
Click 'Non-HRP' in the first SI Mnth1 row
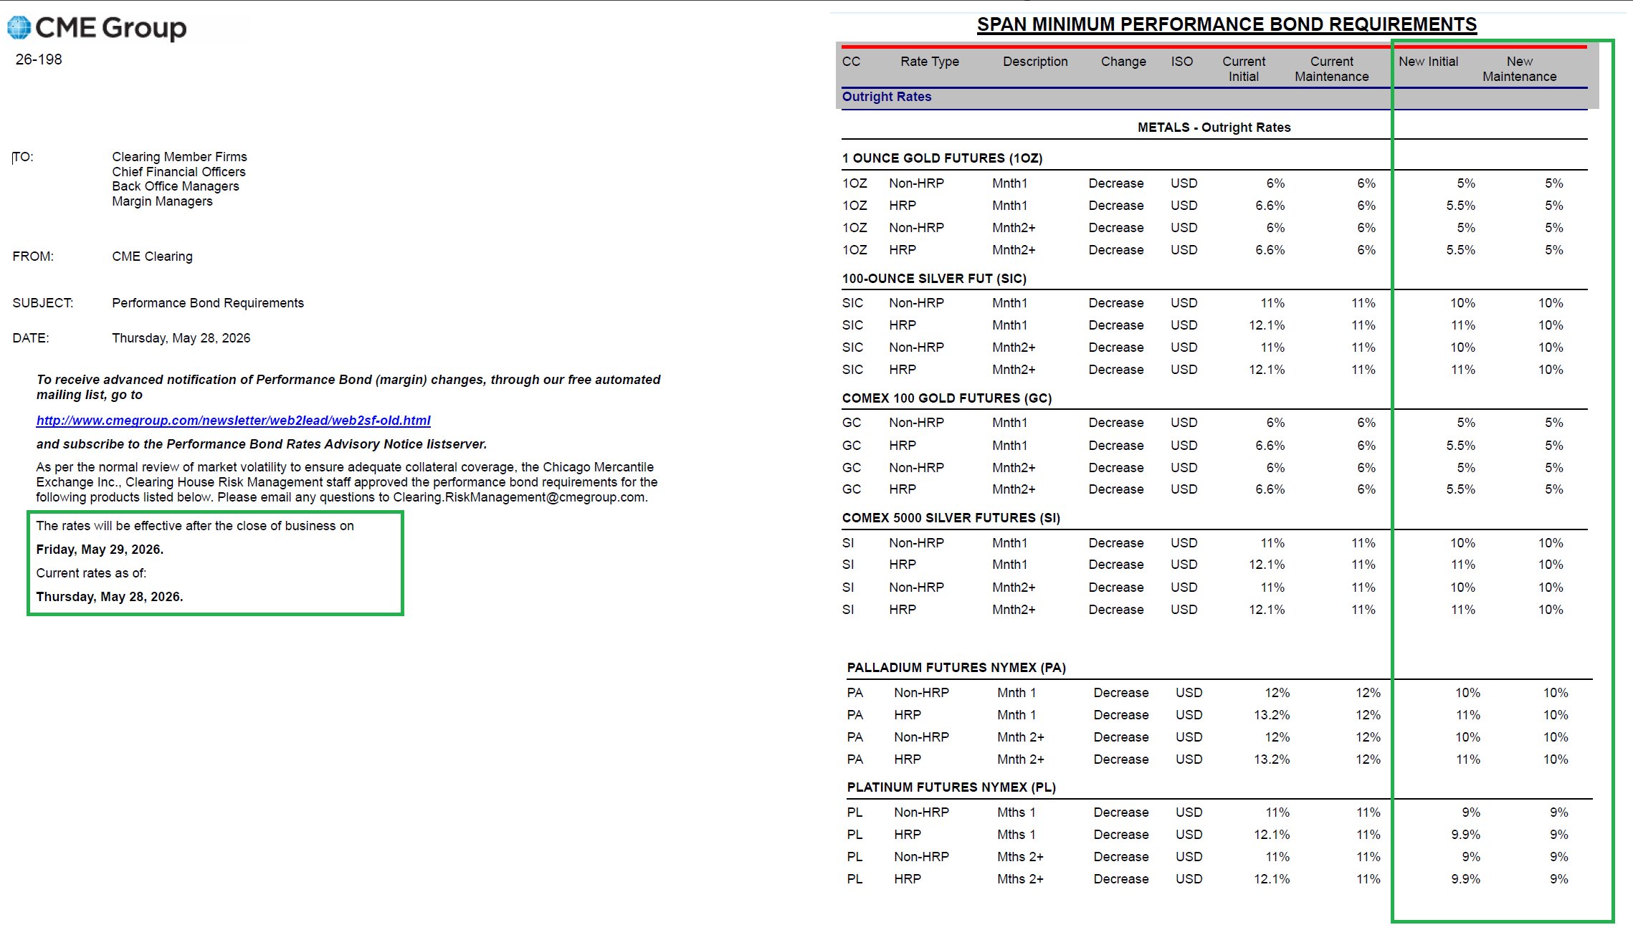916,543
